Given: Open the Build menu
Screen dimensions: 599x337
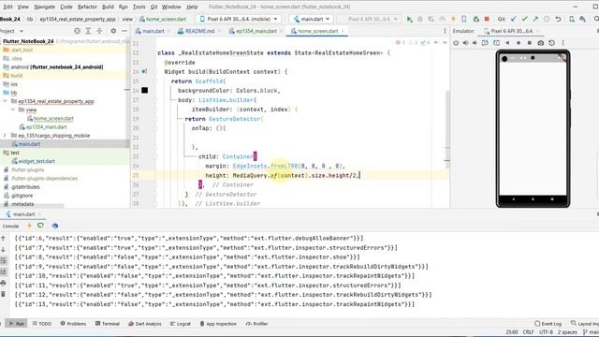Looking at the screenshot, I should tap(108, 7).
